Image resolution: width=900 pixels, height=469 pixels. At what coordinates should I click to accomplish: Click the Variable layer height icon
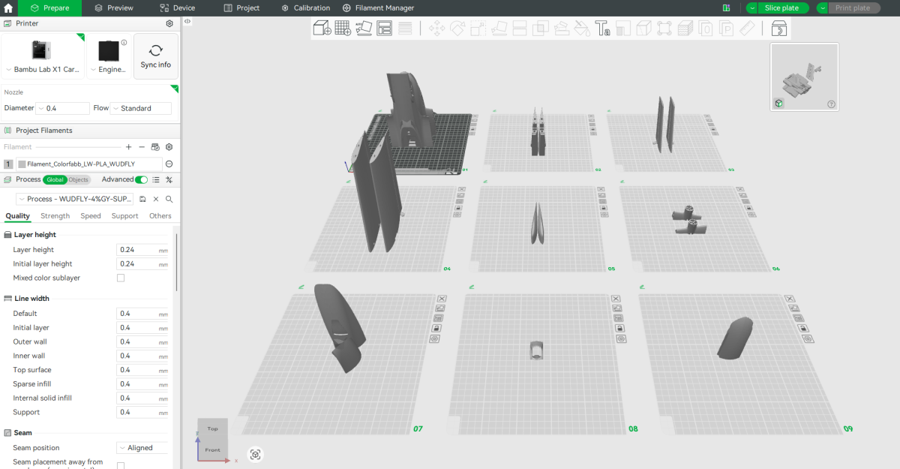click(x=405, y=29)
